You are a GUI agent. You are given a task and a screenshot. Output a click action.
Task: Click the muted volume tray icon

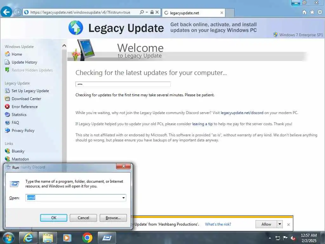(x=293, y=238)
